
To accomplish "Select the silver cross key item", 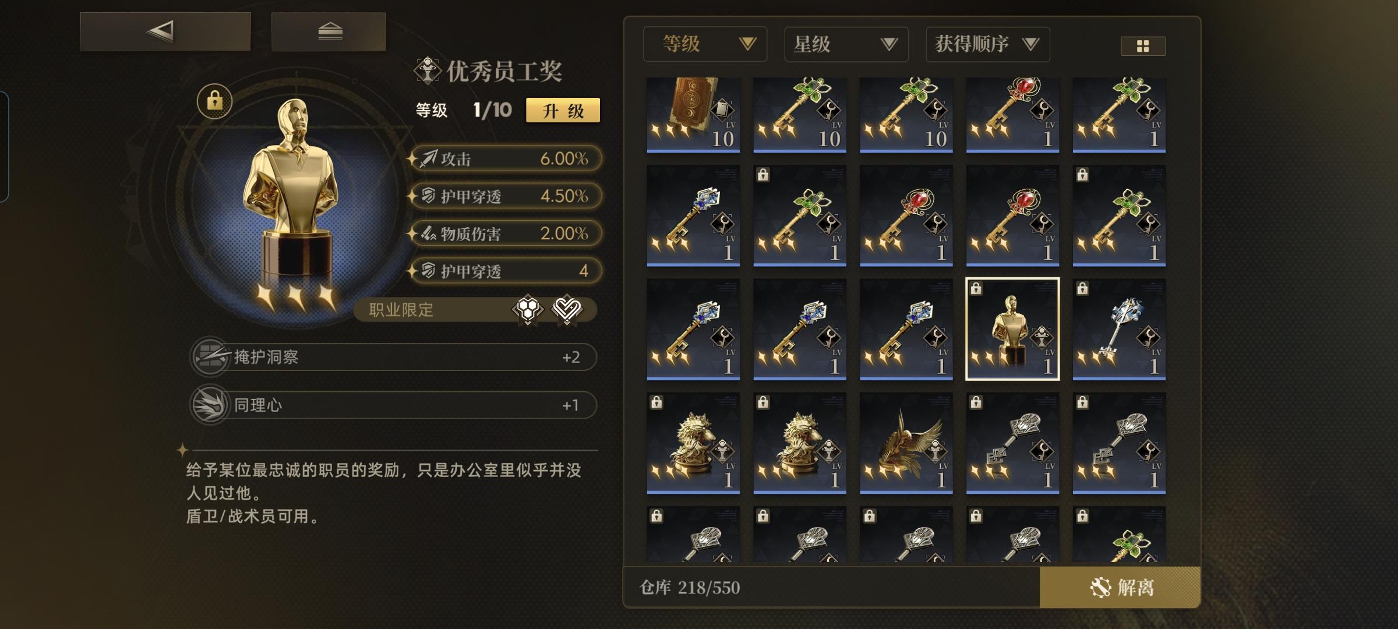I will (1119, 329).
